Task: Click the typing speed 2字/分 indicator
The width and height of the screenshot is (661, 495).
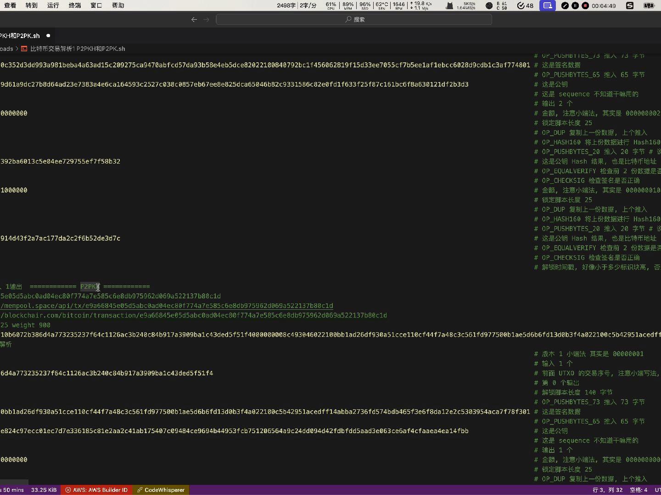Action: (x=308, y=5)
